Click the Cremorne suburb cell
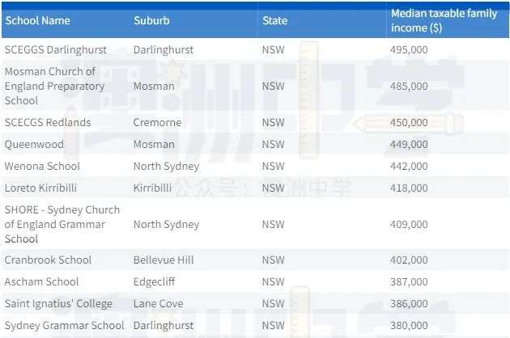This screenshot has width=510, height=338. click(157, 122)
